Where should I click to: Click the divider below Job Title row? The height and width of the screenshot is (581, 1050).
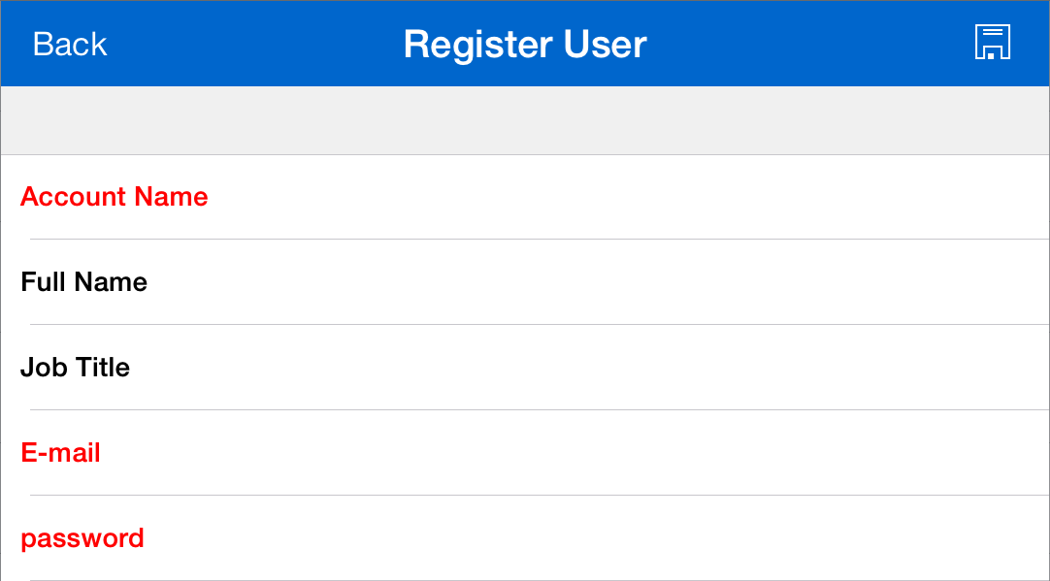(540, 409)
